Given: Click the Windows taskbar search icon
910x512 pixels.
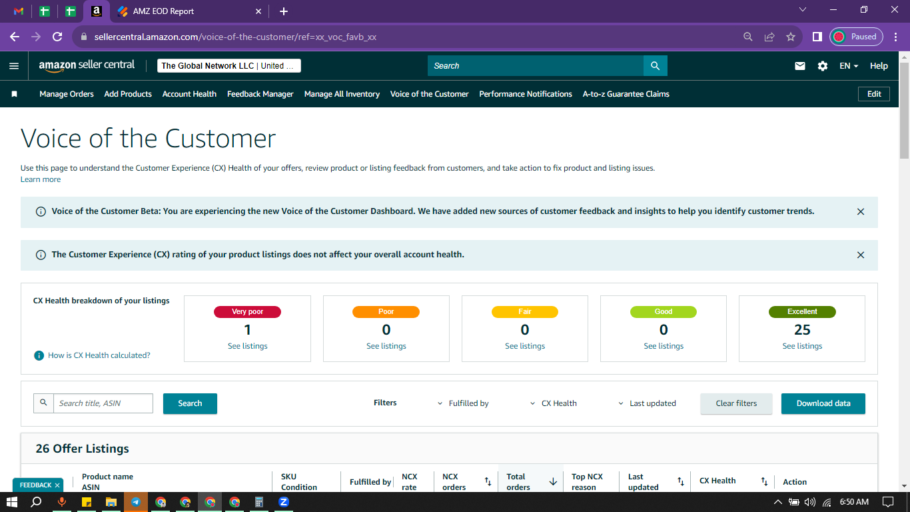Looking at the screenshot, I should point(37,502).
